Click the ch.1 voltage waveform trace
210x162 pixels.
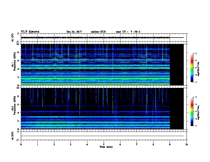[102, 38]
